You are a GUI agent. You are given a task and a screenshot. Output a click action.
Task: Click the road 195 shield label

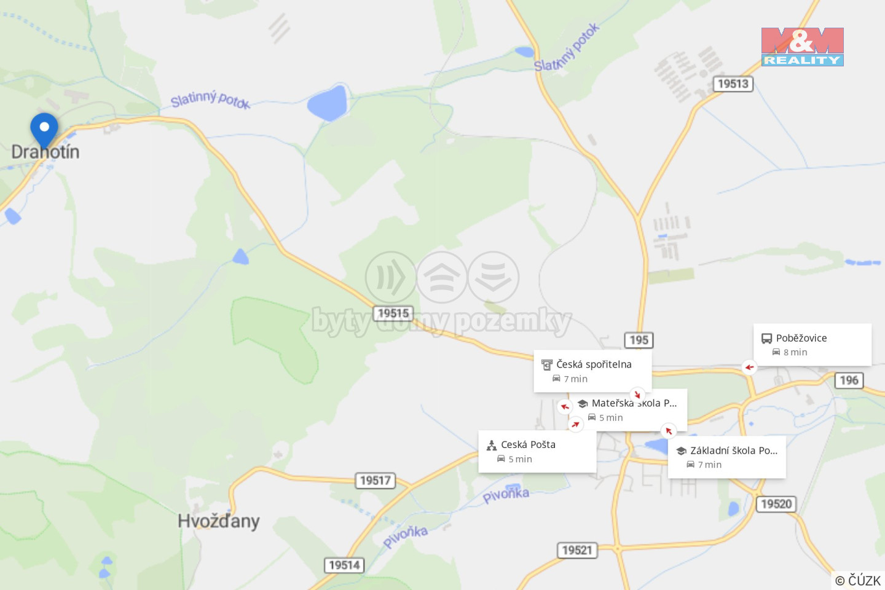[639, 340]
